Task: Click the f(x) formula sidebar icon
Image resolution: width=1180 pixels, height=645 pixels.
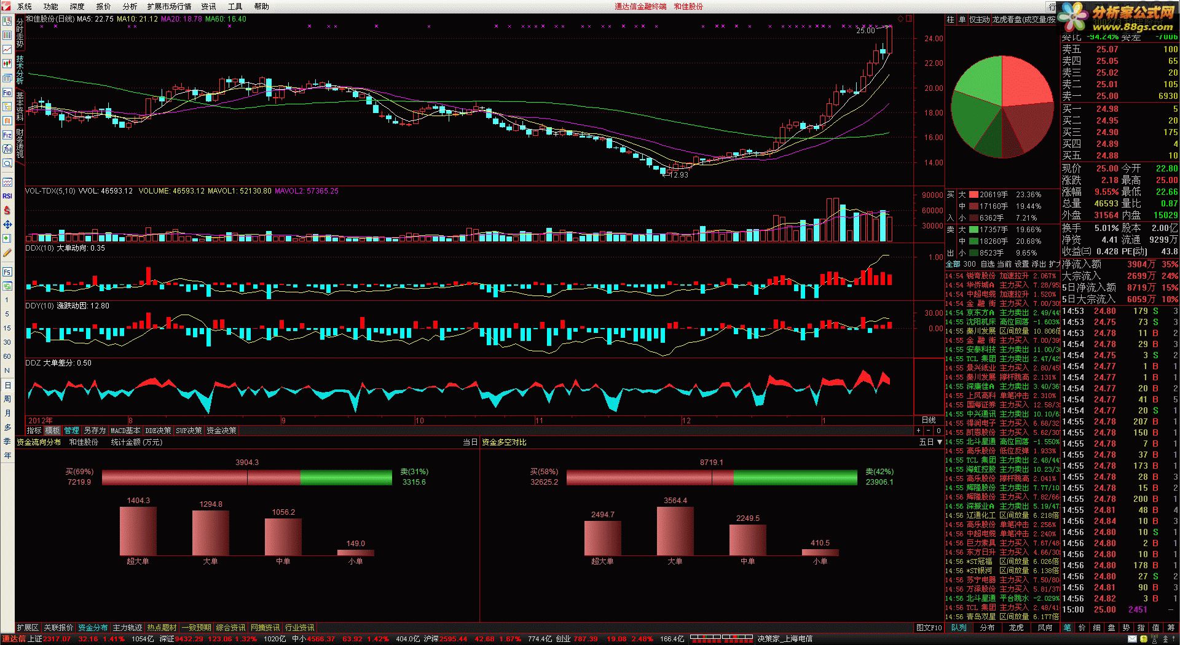Action: click(7, 149)
